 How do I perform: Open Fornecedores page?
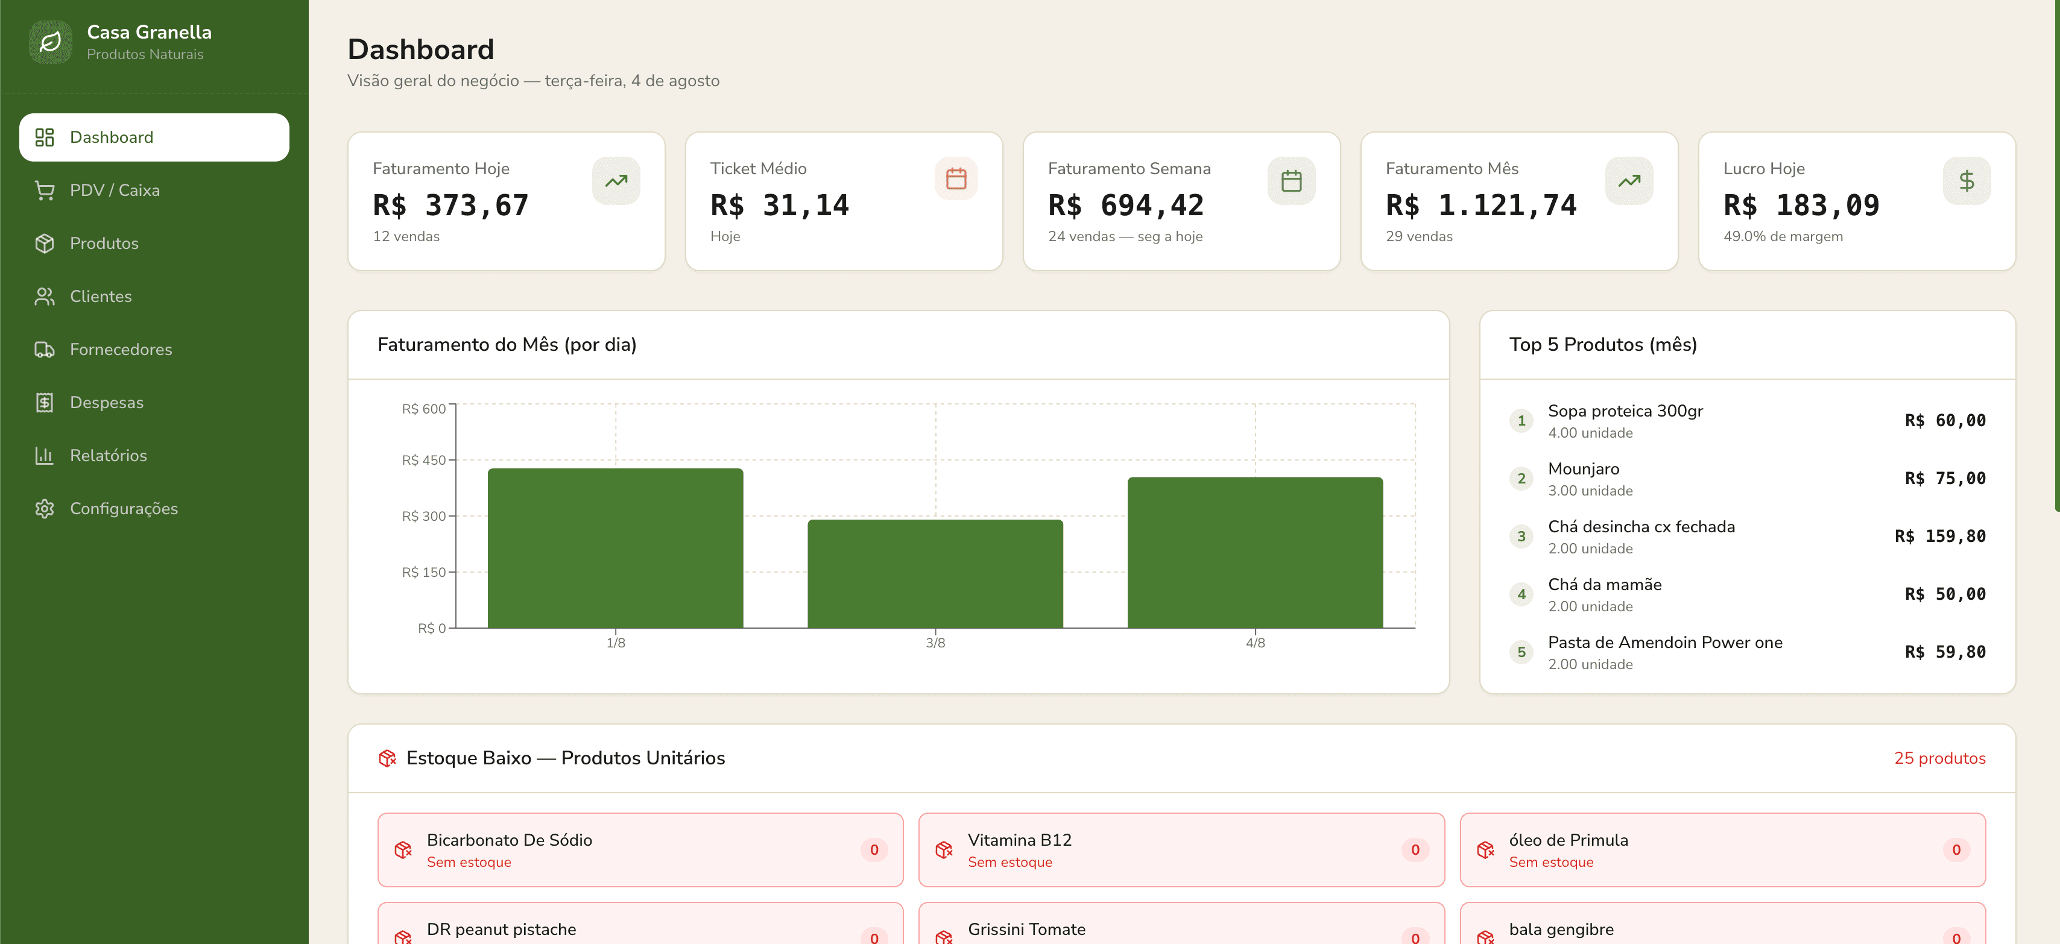(154, 349)
